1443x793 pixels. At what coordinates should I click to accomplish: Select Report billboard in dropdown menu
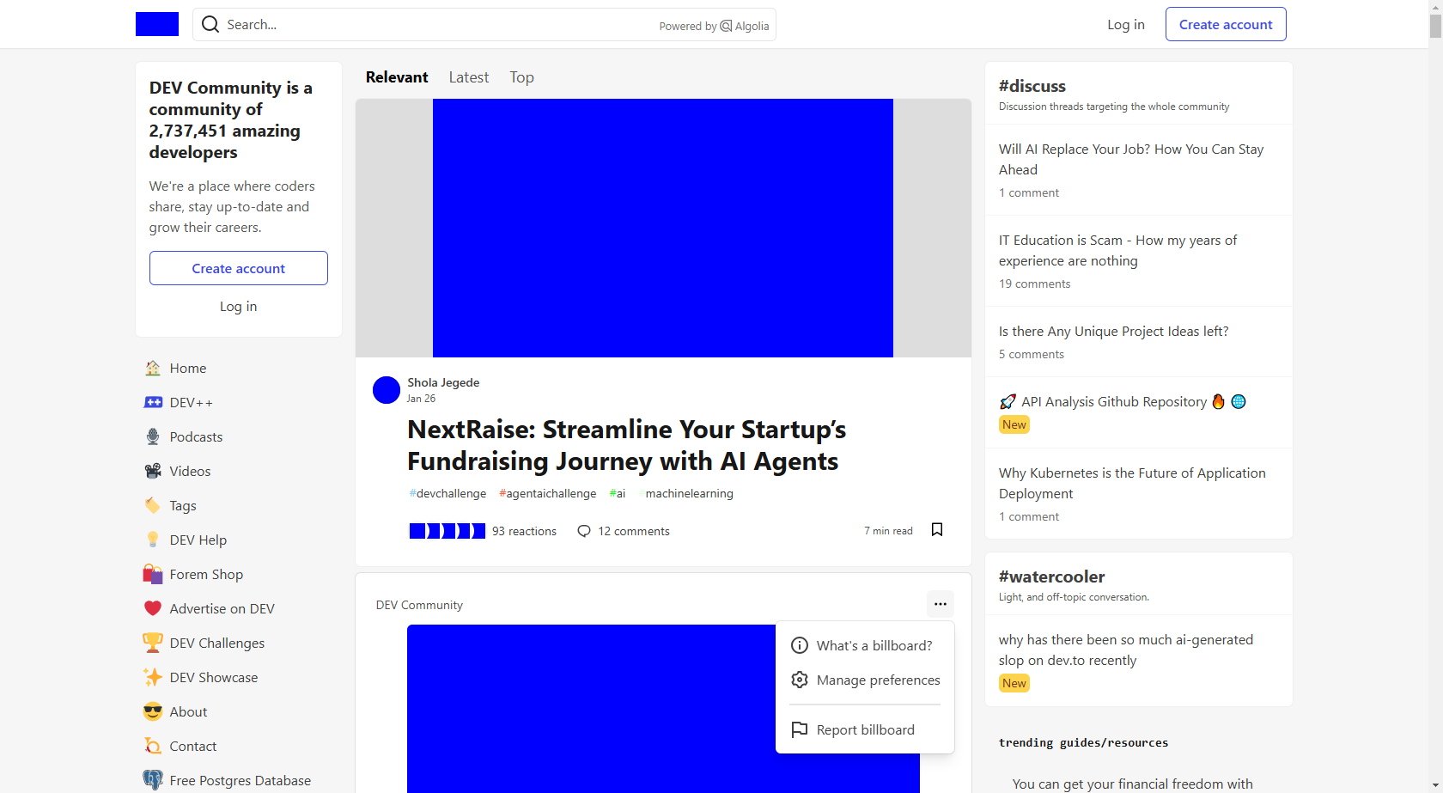[x=865, y=729]
